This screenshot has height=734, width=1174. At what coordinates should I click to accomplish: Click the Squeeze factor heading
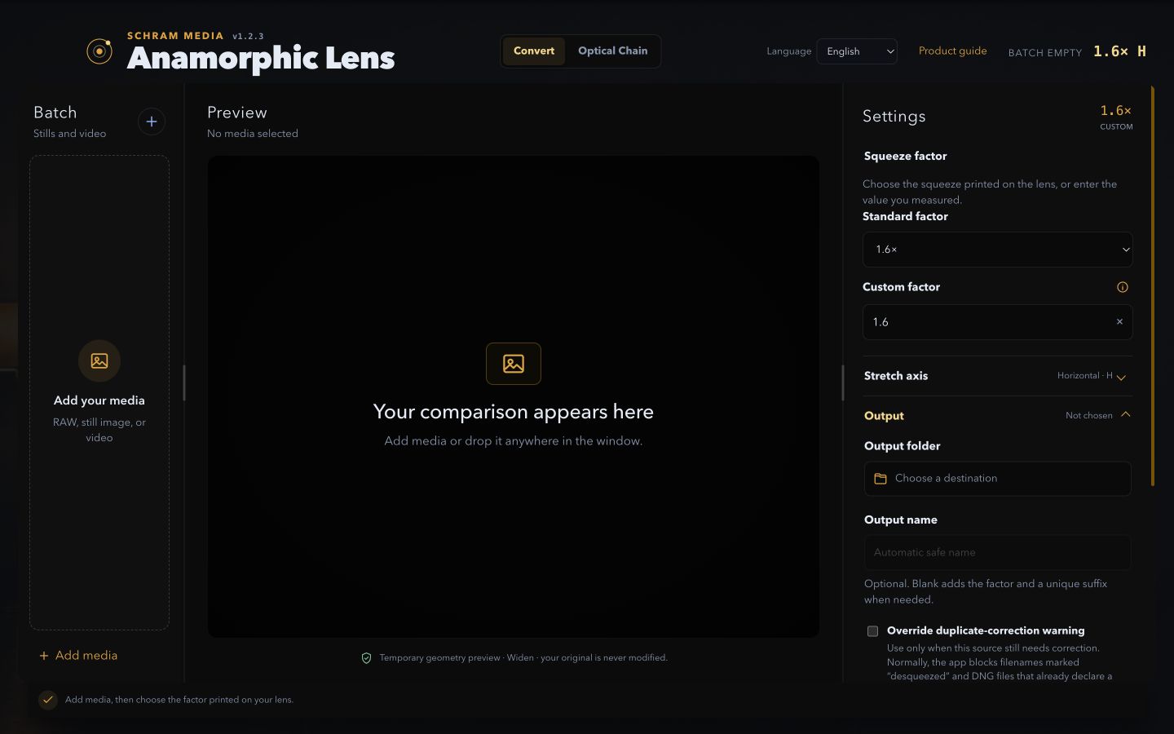point(906,156)
